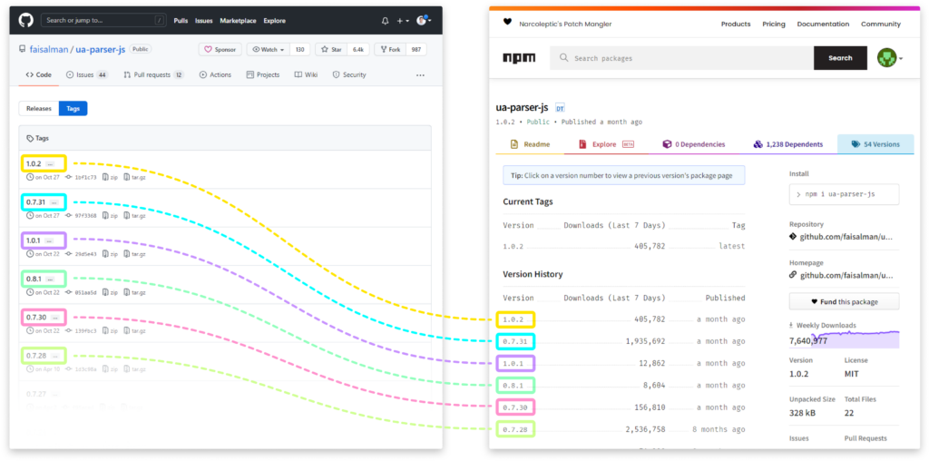Image resolution: width=929 pixels, height=461 pixels.
Task: Open npm Documentation link
Action: click(823, 25)
